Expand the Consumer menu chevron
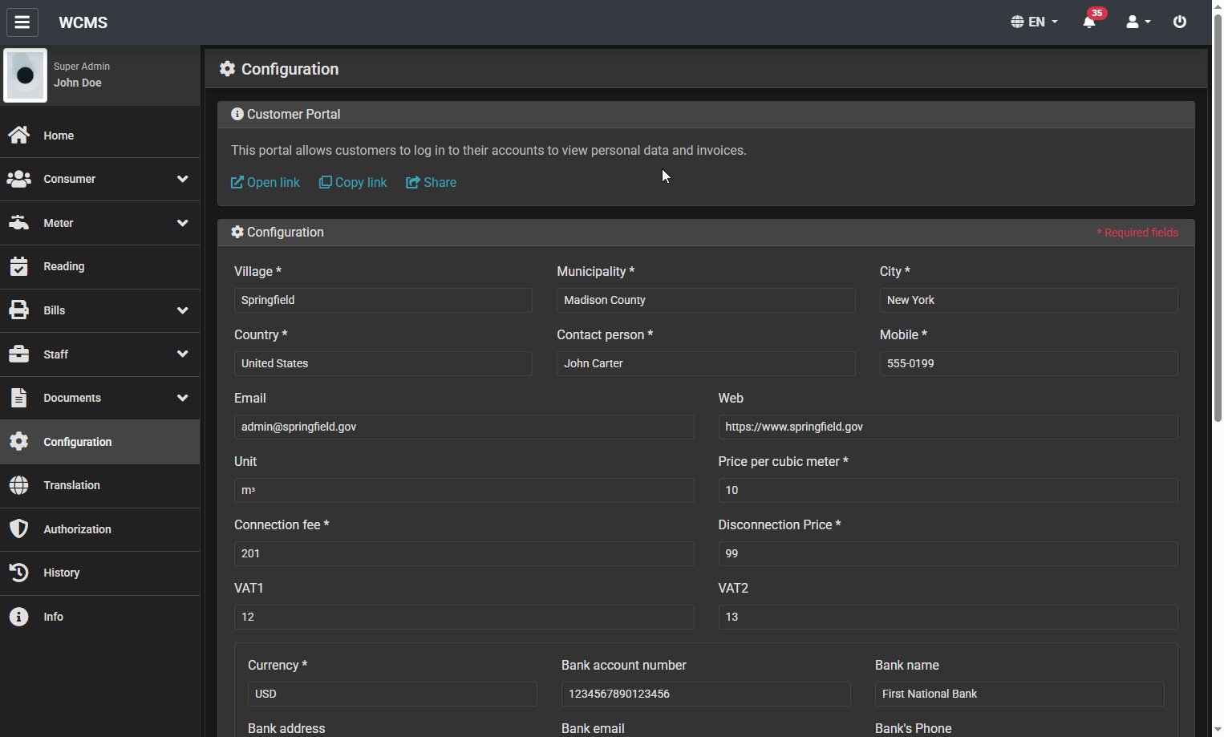 (183, 179)
